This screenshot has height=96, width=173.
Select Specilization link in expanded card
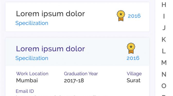click(32, 58)
